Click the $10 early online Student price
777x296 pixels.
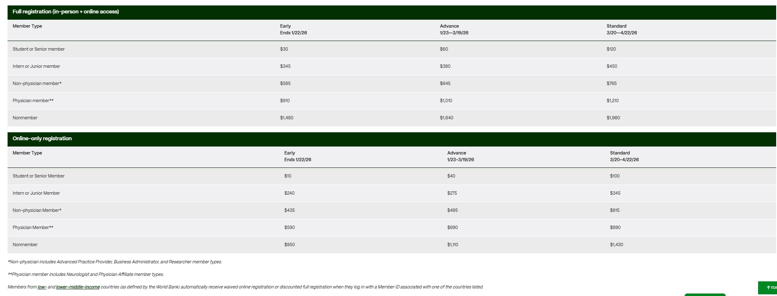pyautogui.click(x=288, y=176)
